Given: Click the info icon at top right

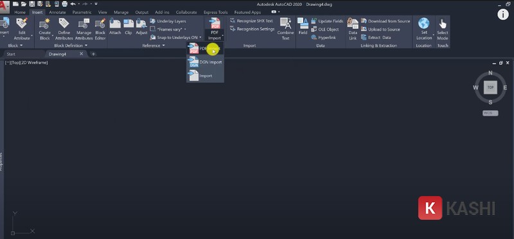Looking at the screenshot, I should click(503, 14).
